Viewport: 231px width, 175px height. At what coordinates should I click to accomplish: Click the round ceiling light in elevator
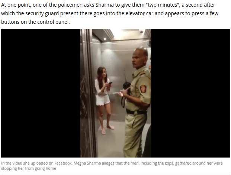[105, 39]
